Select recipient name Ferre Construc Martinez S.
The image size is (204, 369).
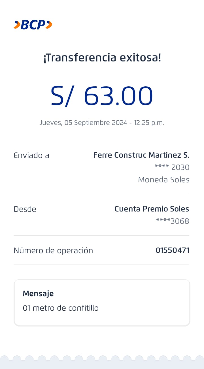141,155
